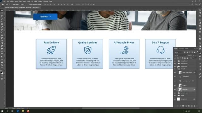Delete layer using trash icon

[x=194, y=106]
